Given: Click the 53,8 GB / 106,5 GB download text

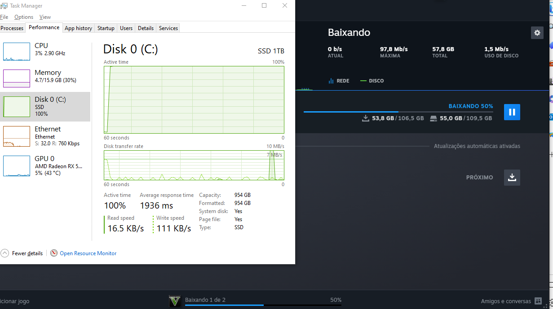Looking at the screenshot, I should [x=398, y=118].
